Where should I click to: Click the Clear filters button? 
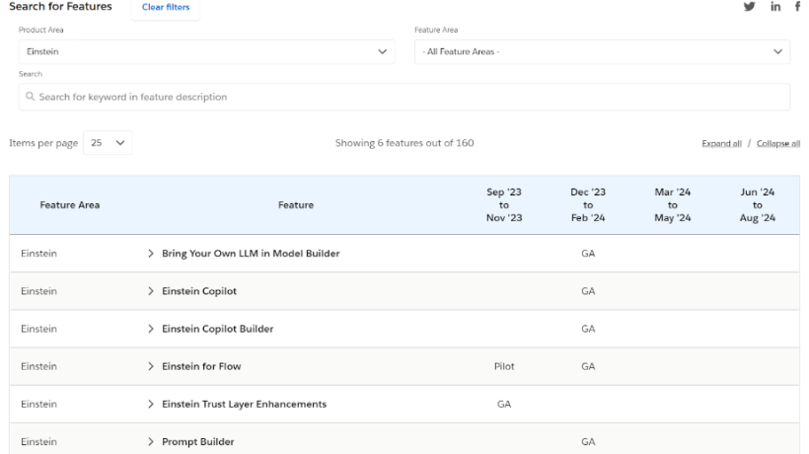(x=166, y=8)
